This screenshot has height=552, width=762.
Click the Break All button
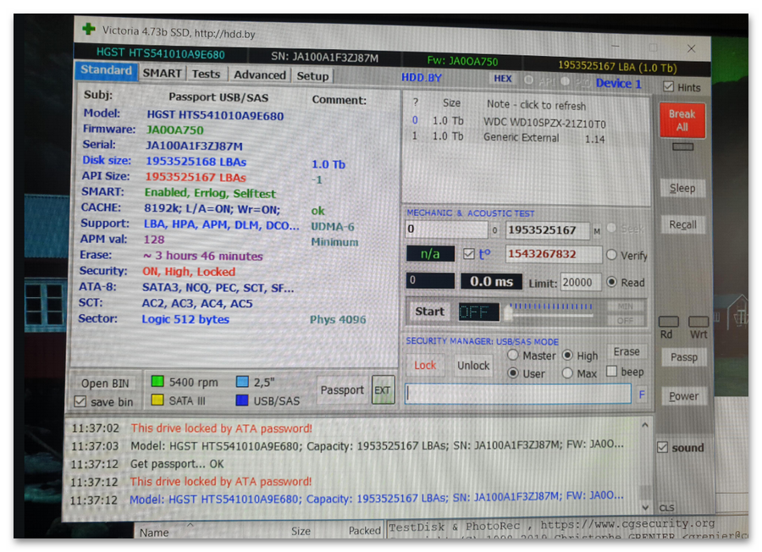(x=682, y=120)
